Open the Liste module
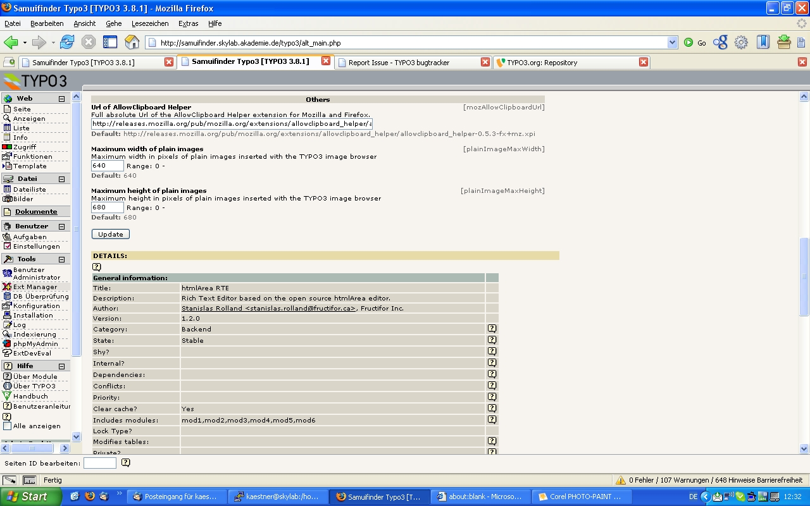810x506 pixels. (21, 128)
